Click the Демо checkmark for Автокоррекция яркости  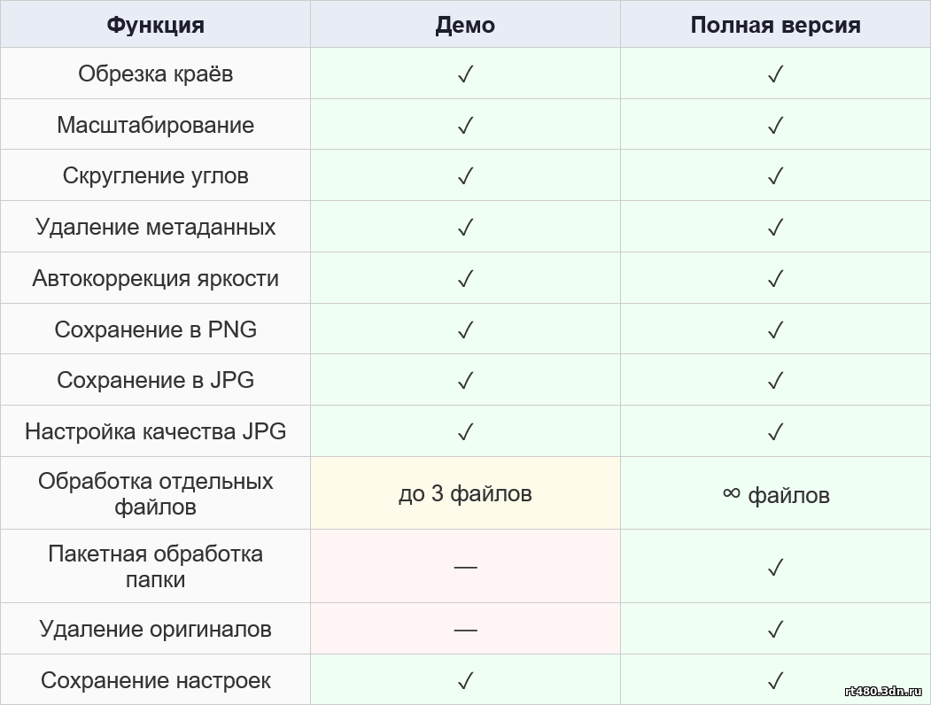466,278
